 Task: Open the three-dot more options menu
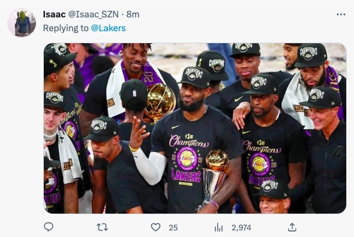pos(341,14)
